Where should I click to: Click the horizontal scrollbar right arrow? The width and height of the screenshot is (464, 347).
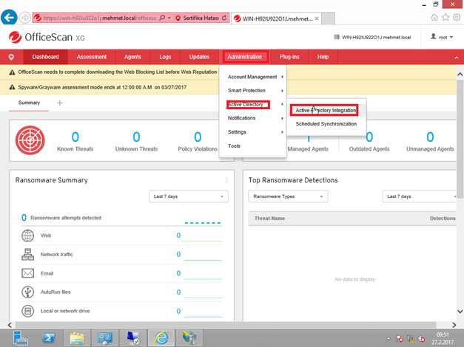click(x=454, y=325)
